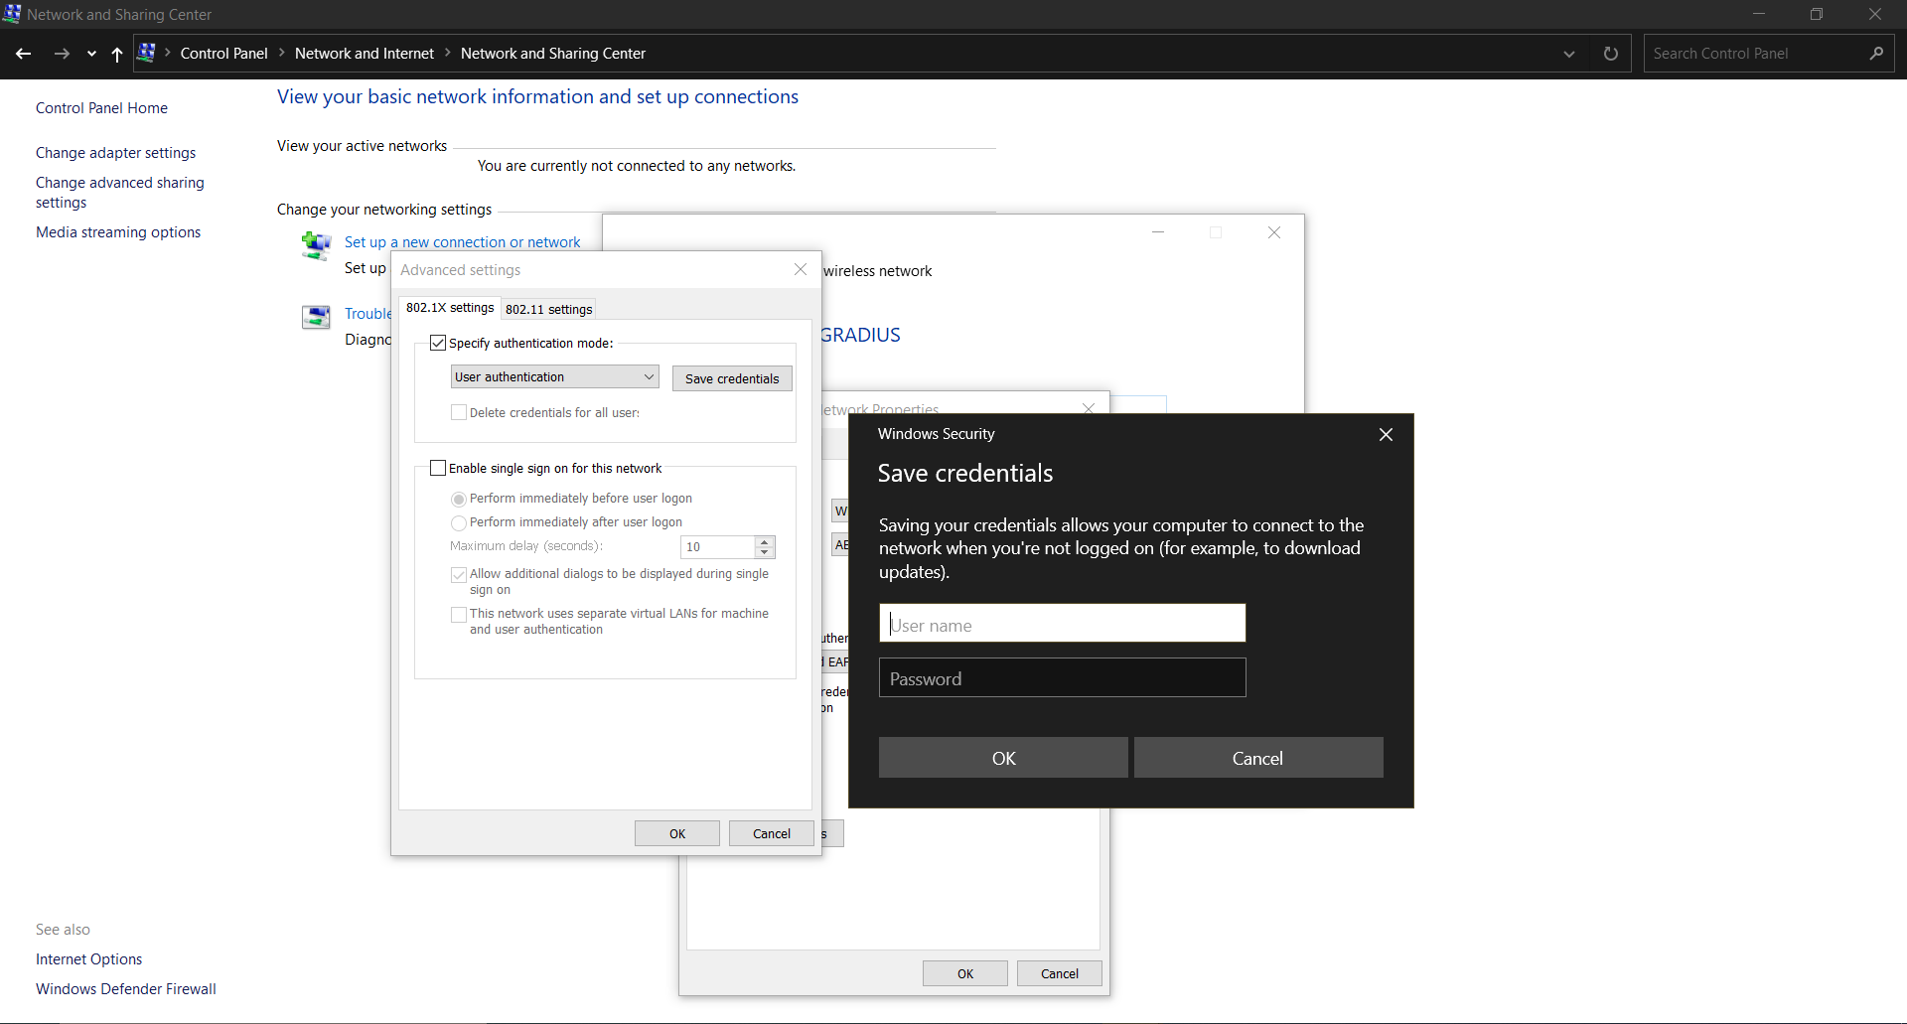The image size is (1907, 1024).
Task: Open Change adapter settings
Action: point(115,153)
